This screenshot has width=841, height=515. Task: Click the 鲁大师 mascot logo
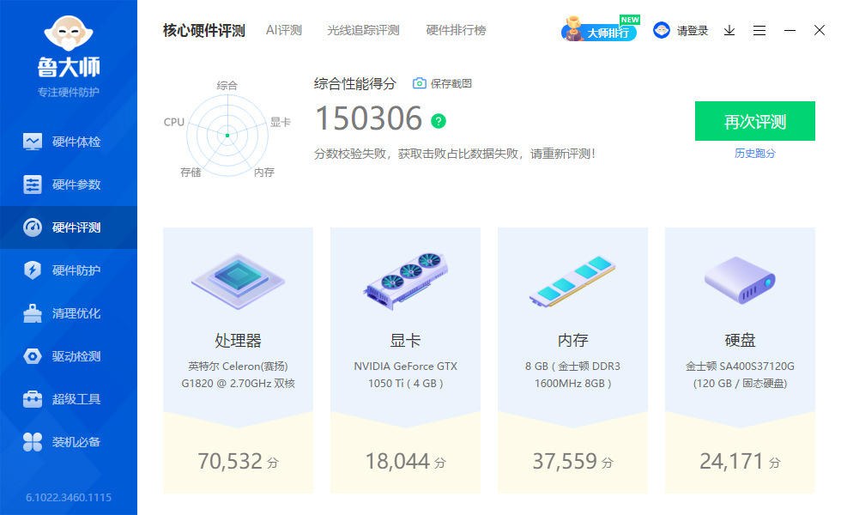69,33
